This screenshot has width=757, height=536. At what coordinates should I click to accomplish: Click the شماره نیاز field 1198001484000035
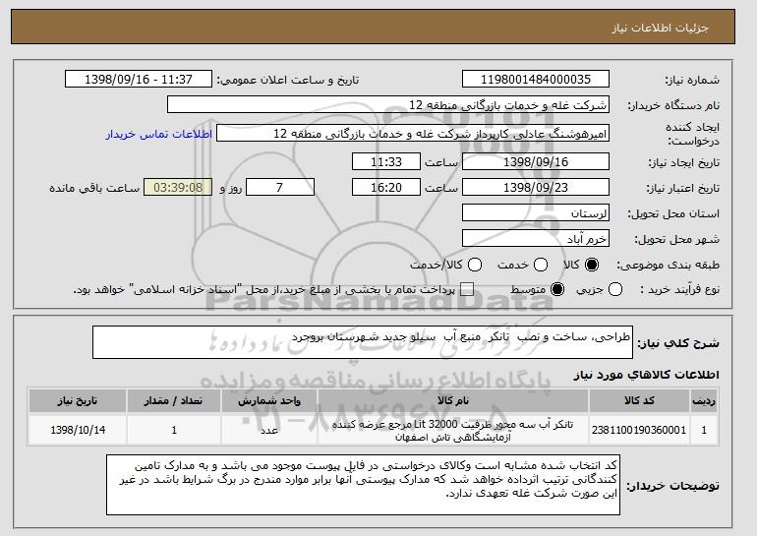[x=536, y=80]
